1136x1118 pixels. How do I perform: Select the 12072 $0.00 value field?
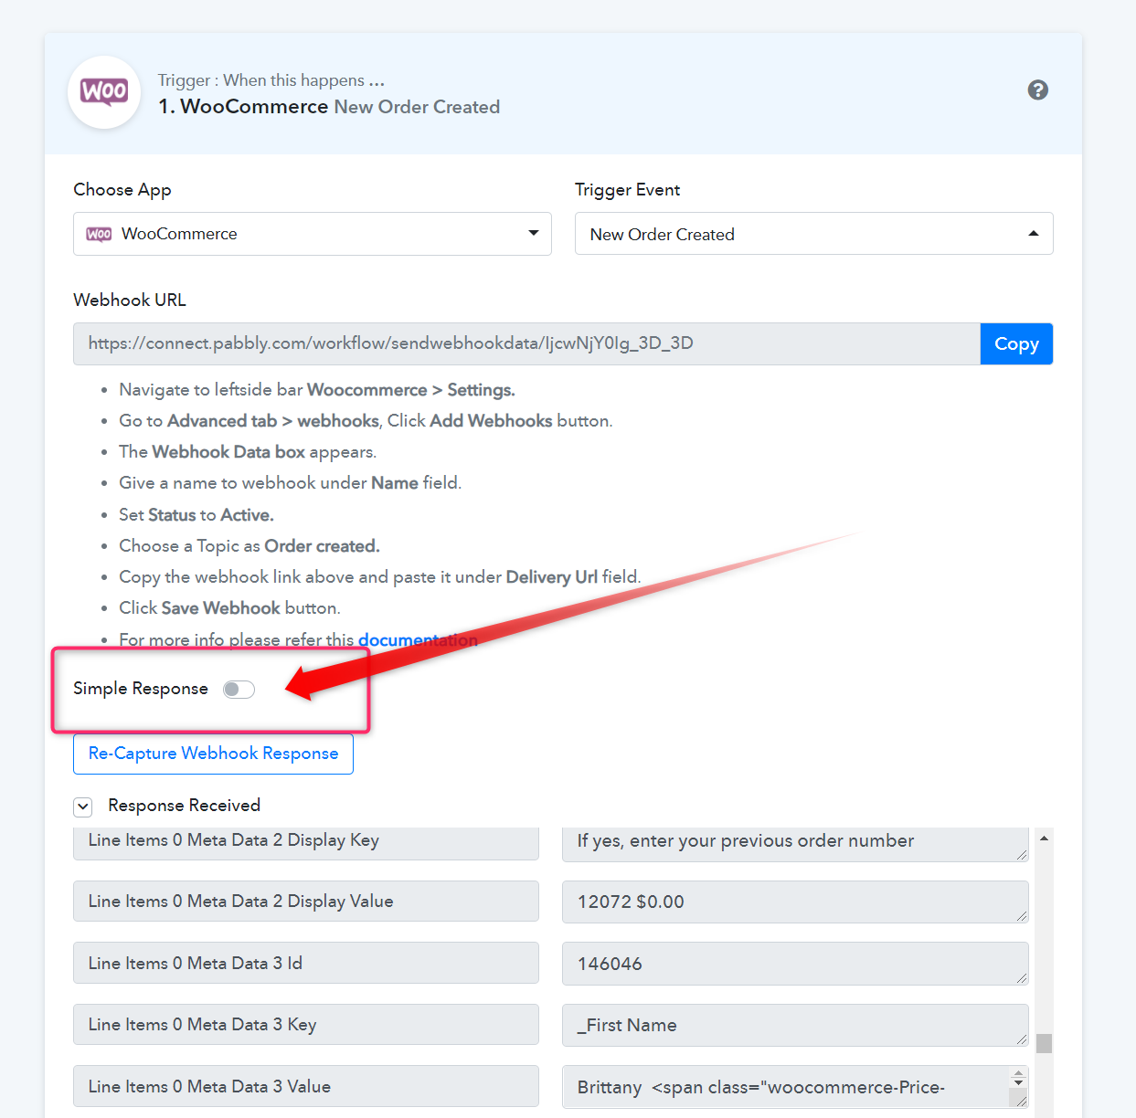click(x=795, y=902)
